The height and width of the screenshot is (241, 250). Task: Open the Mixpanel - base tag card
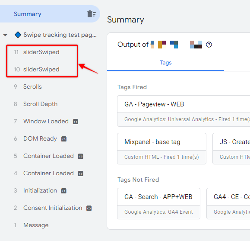tap(161, 149)
